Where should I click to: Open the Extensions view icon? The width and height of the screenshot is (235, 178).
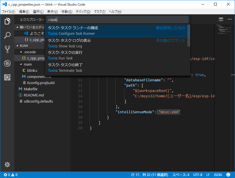pos(7,77)
